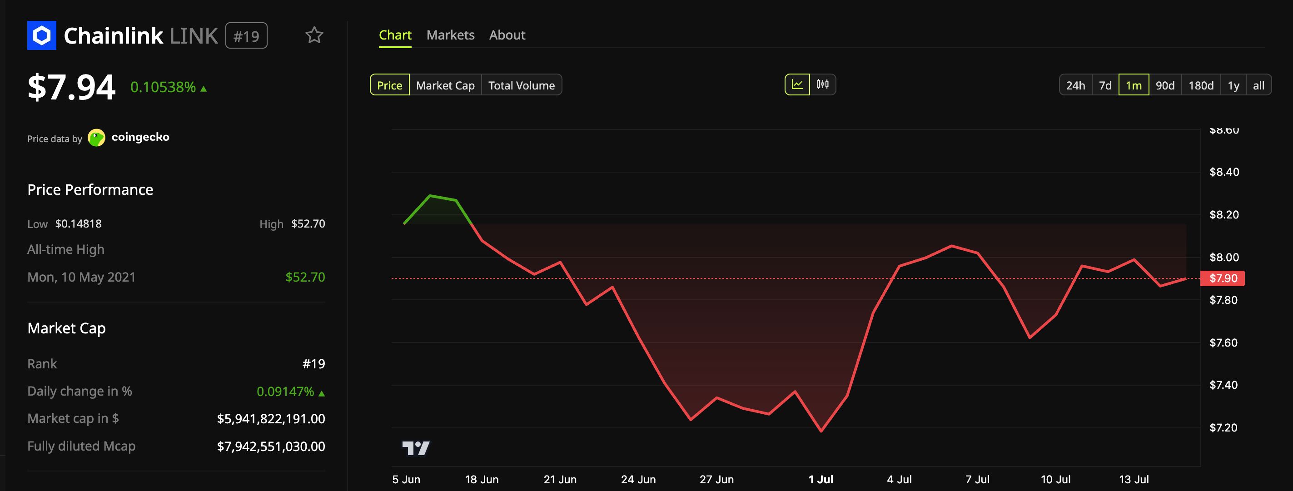Click the 1 Jul axis label
Image resolution: width=1293 pixels, height=491 pixels.
[x=821, y=480]
